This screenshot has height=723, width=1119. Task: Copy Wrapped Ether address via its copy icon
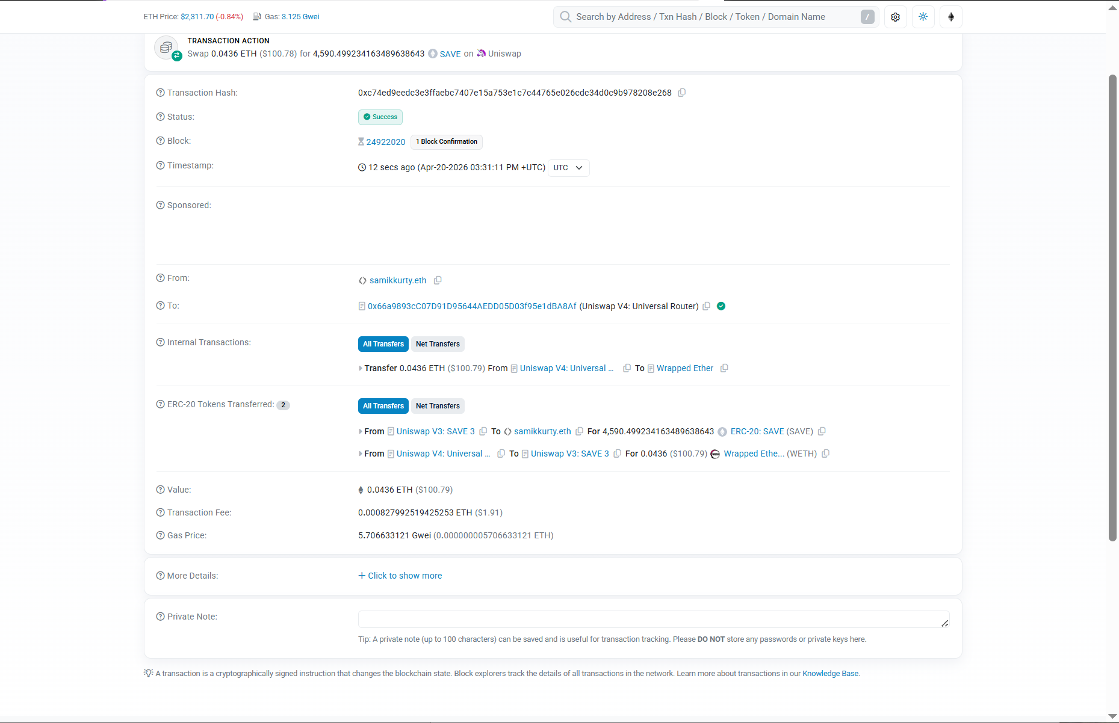tap(724, 368)
